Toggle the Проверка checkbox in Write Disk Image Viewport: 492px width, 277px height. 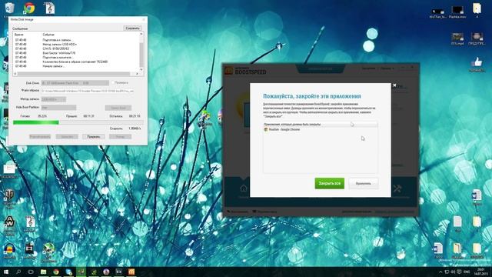[113, 82]
